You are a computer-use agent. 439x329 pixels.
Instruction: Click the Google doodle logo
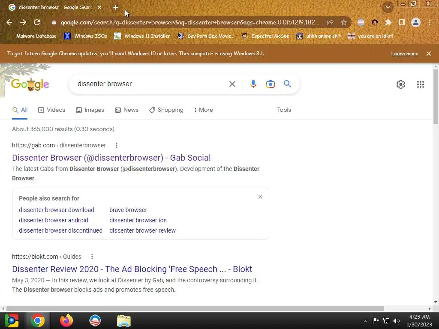click(x=30, y=84)
